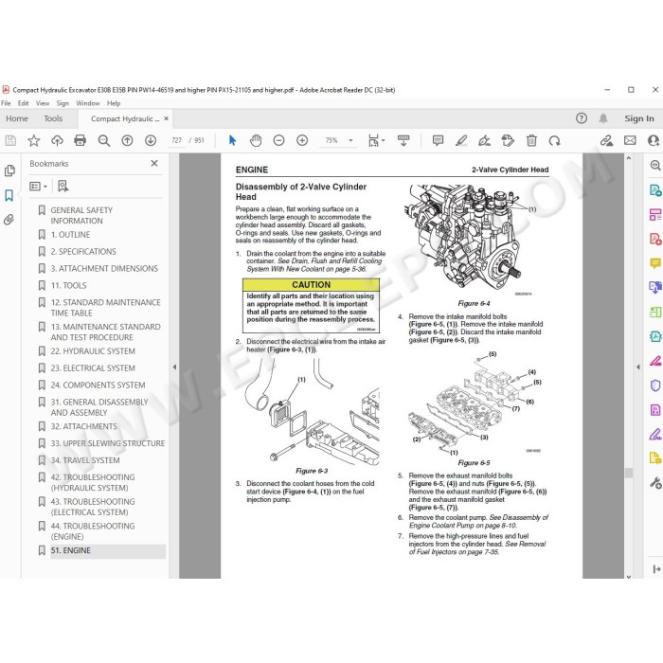This screenshot has height=663, width=663.
Task: Select bookmark 51. ENGINE
Action: tap(71, 550)
